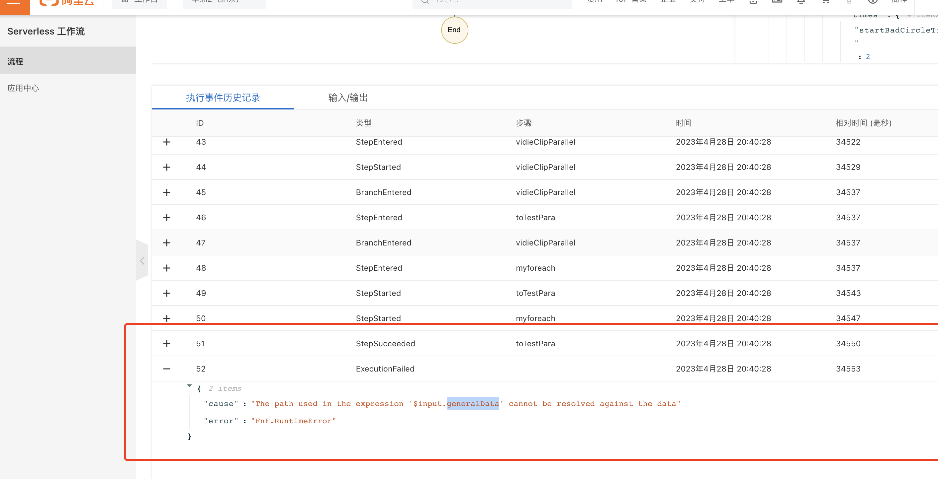The height and width of the screenshot is (479, 938).
Task: Click relative time 34529 cell
Action: 848,167
